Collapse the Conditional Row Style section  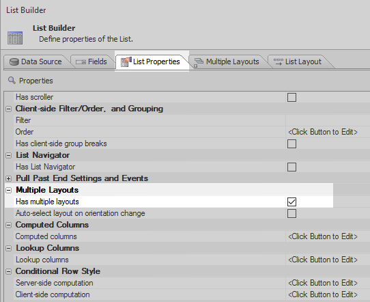coord(8,272)
